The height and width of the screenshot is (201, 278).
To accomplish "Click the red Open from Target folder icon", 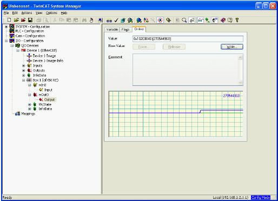I will coord(23,20).
